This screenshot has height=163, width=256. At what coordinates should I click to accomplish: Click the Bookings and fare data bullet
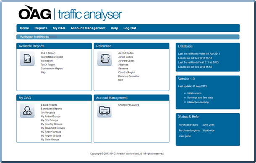click(x=200, y=98)
